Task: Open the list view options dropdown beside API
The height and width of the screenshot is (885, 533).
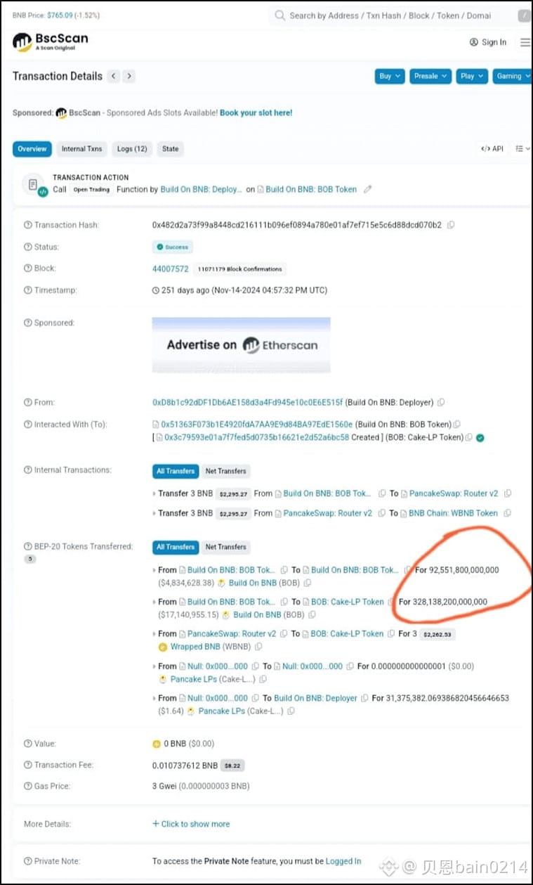Action: tap(522, 148)
